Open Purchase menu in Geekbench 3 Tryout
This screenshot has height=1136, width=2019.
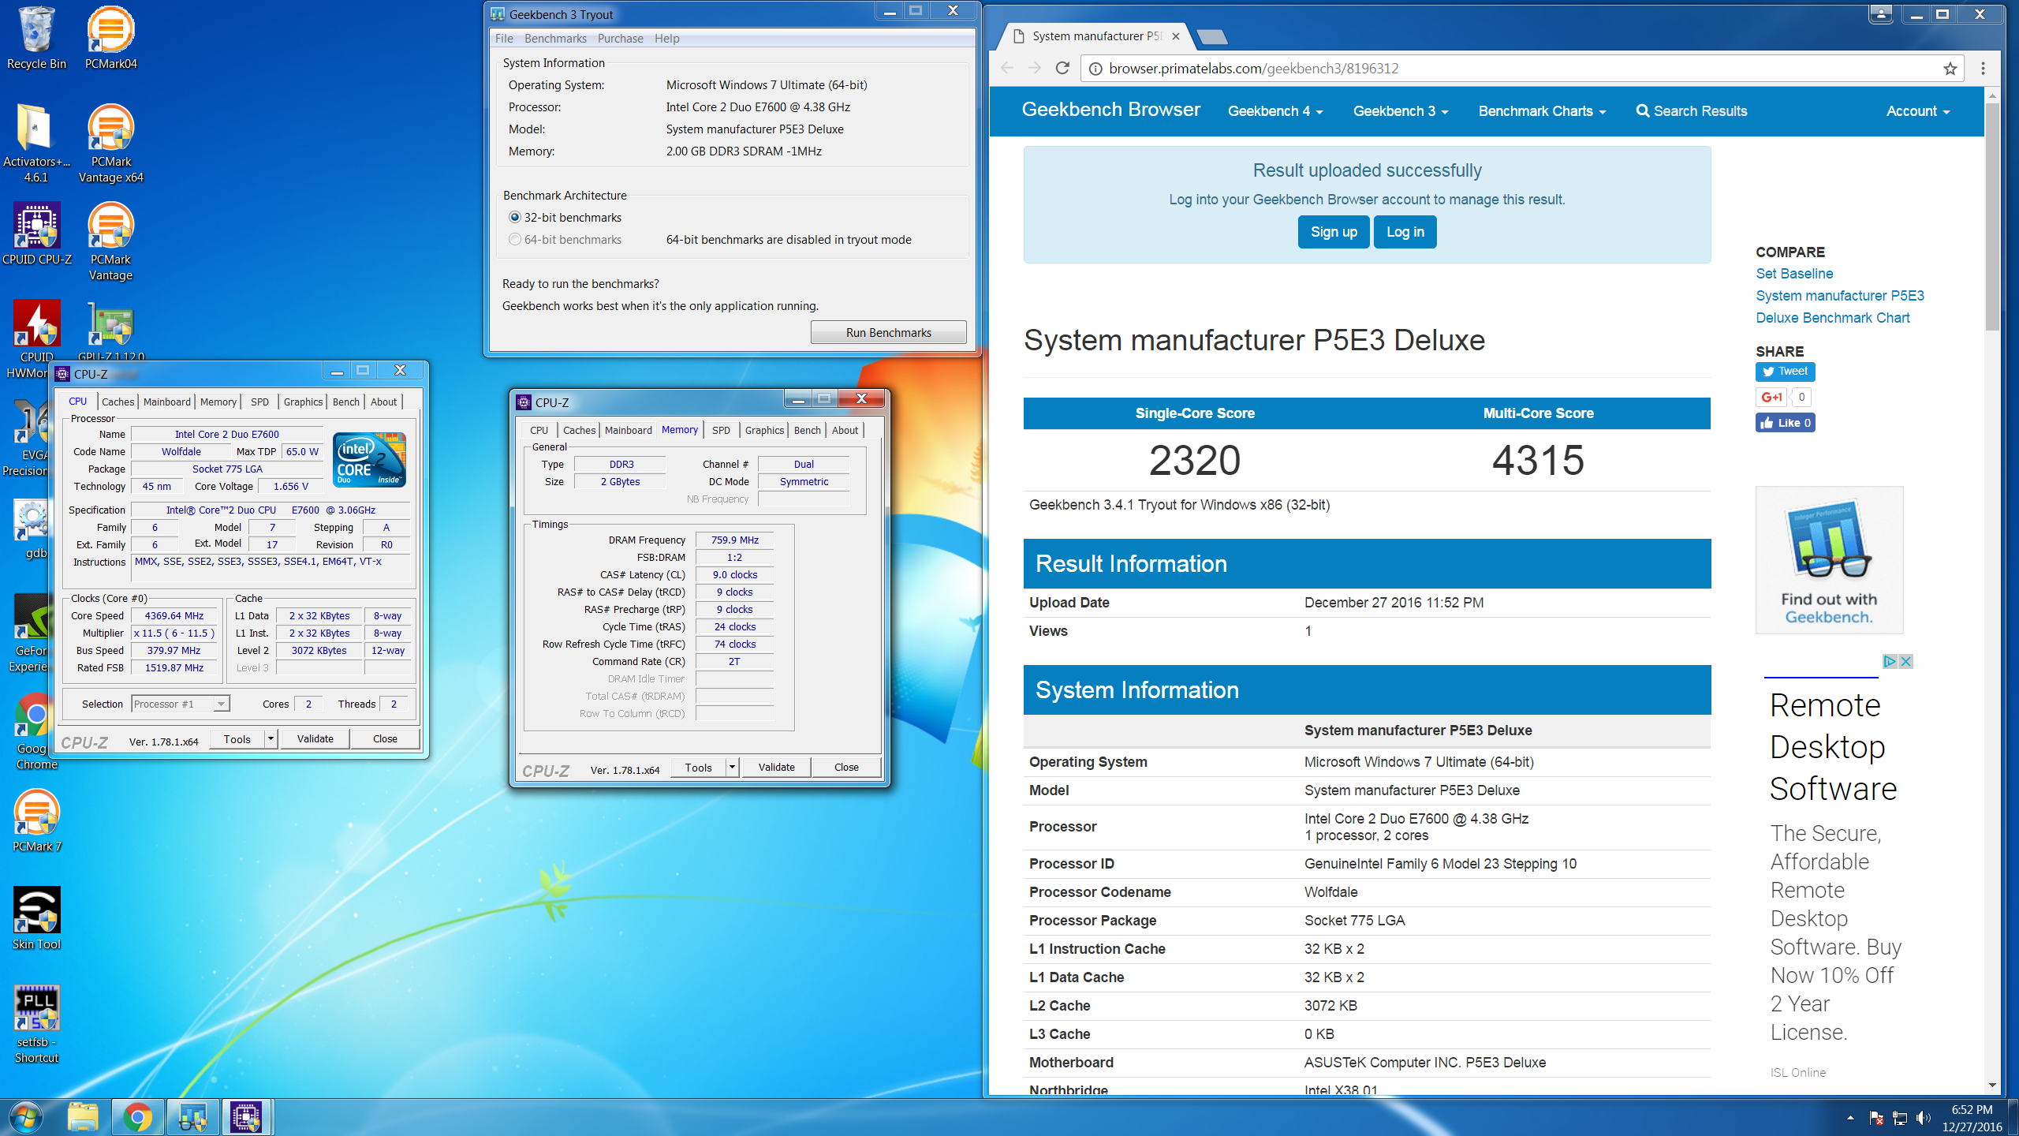coord(620,39)
